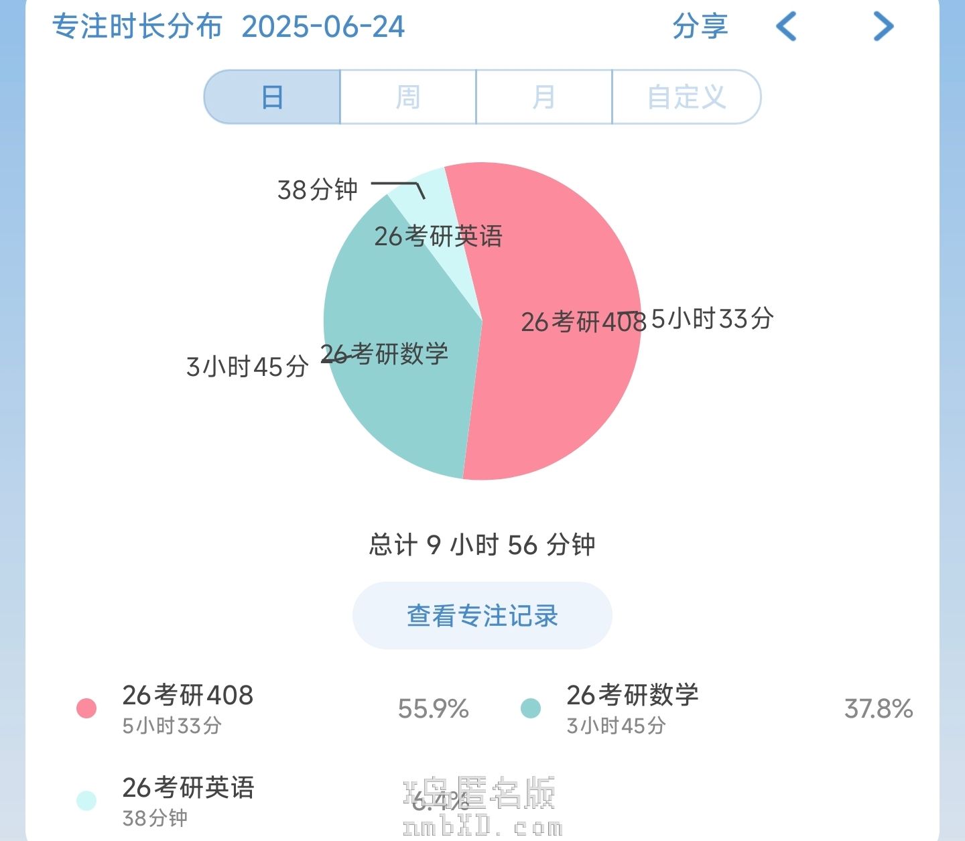Click the teal legend dot for 26考研数学

click(x=531, y=708)
